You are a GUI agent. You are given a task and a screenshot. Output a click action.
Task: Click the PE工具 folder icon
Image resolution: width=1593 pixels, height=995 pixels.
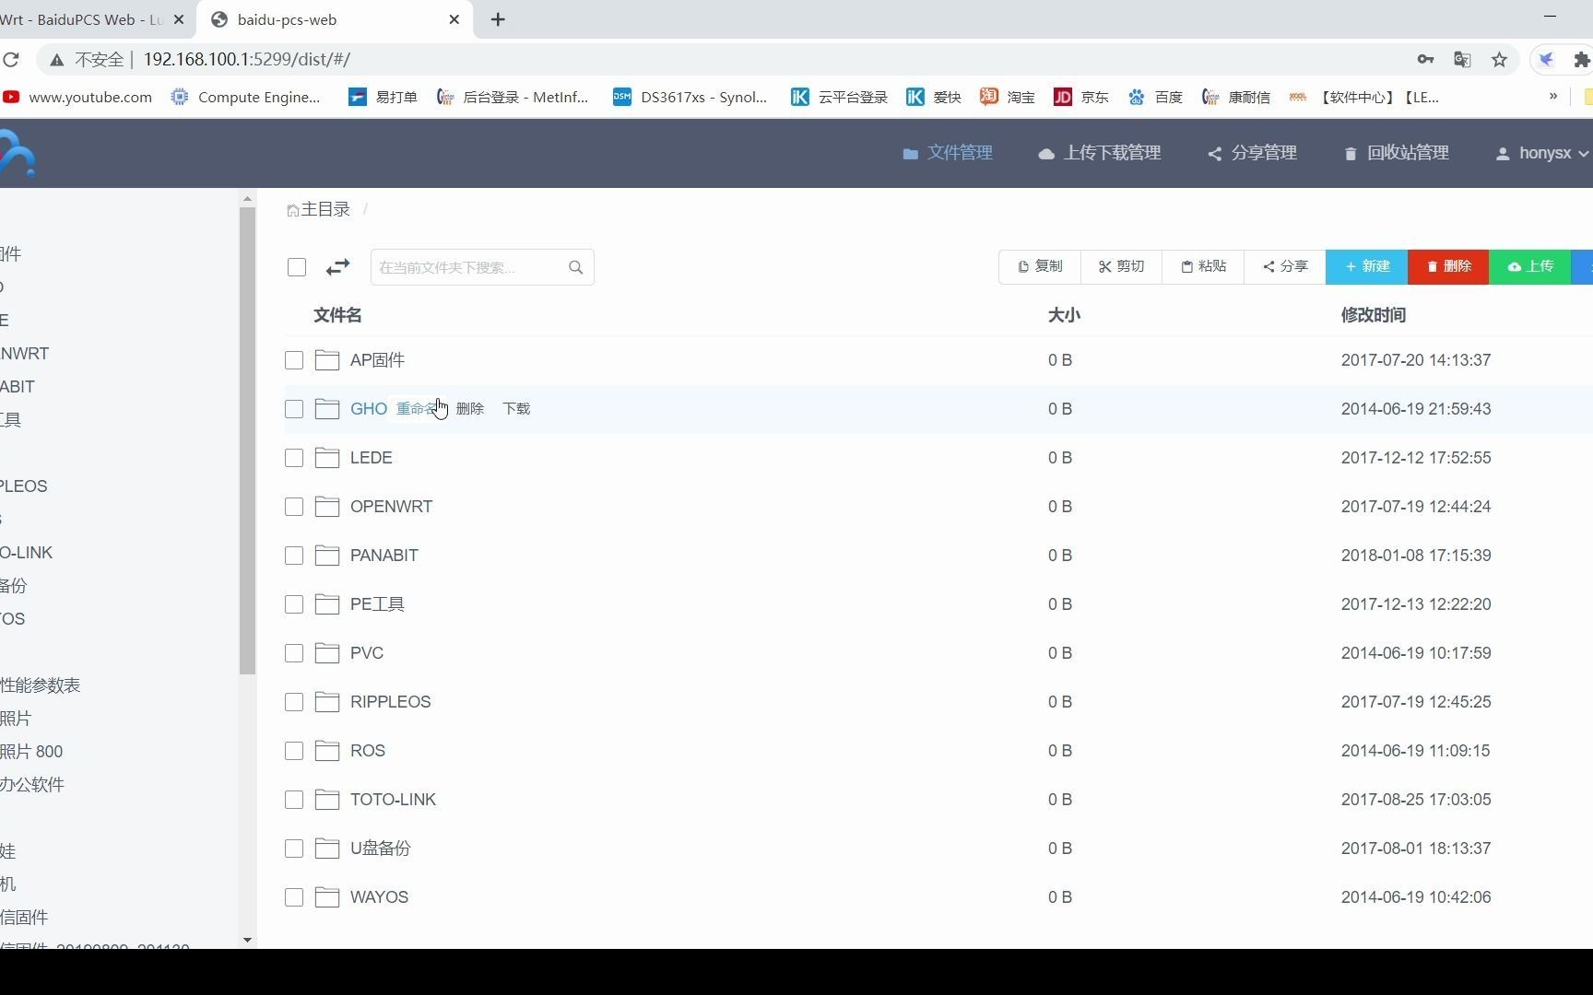(x=327, y=604)
